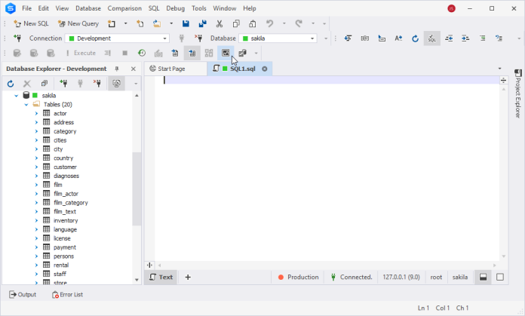Open the File menu
525x316 pixels.
tap(27, 8)
